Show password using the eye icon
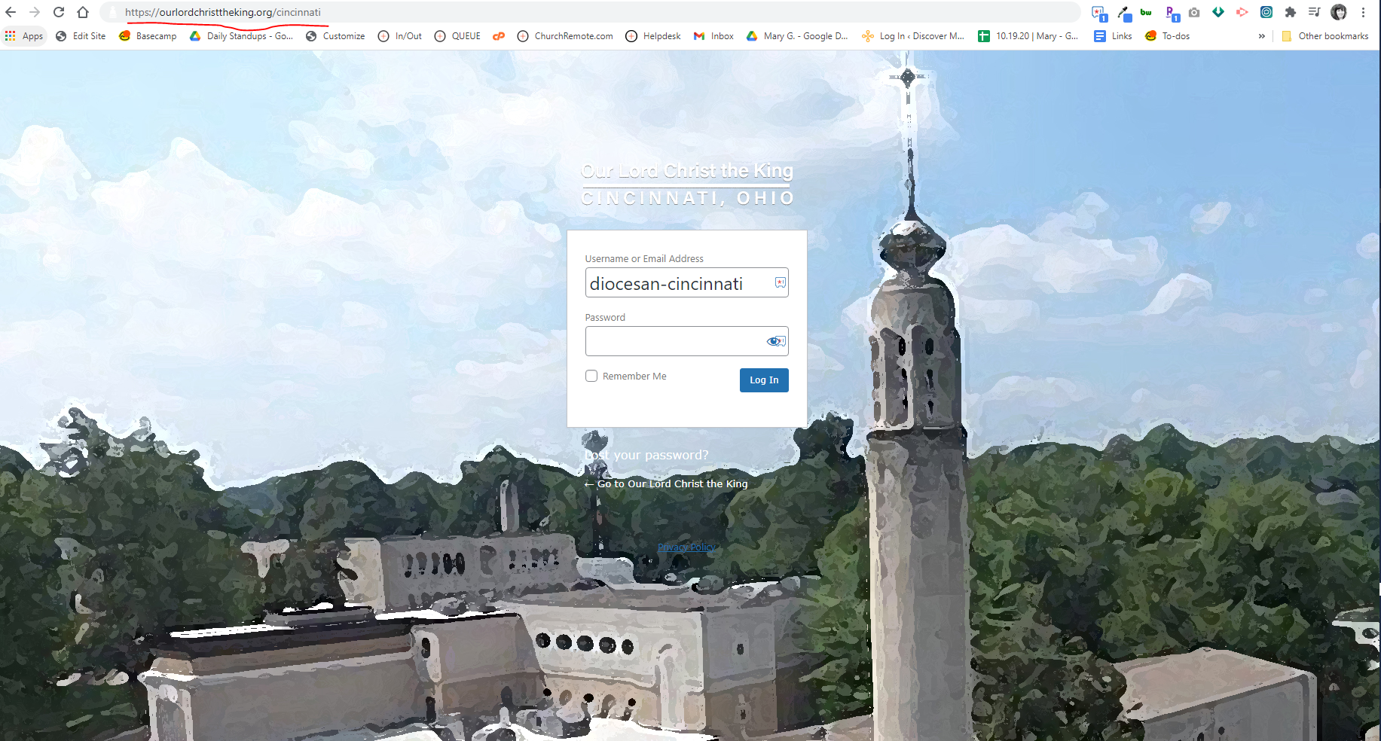 (774, 341)
